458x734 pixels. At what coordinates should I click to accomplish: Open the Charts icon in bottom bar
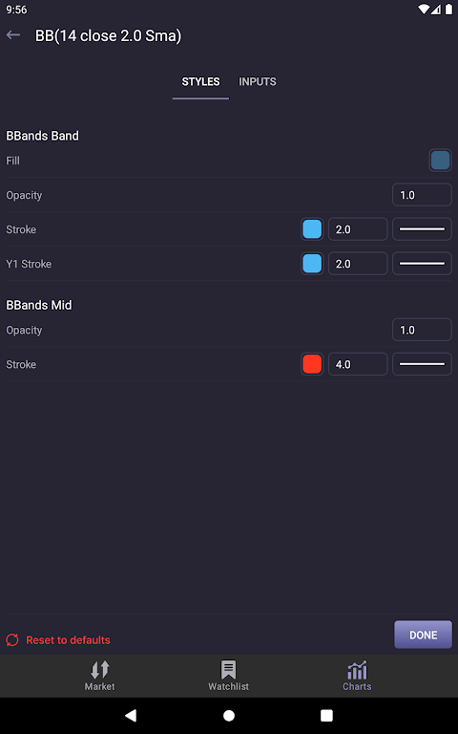[357, 670]
